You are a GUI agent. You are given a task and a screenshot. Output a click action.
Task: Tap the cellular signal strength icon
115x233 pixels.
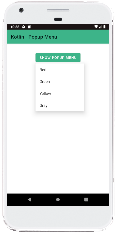coord(100,27)
